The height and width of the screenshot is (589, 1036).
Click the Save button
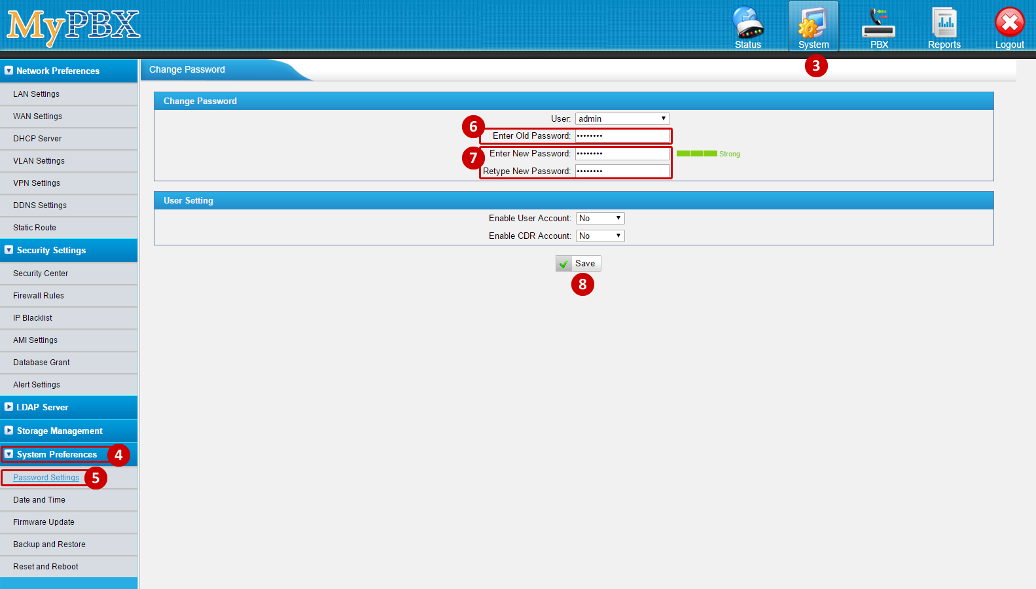coord(578,263)
